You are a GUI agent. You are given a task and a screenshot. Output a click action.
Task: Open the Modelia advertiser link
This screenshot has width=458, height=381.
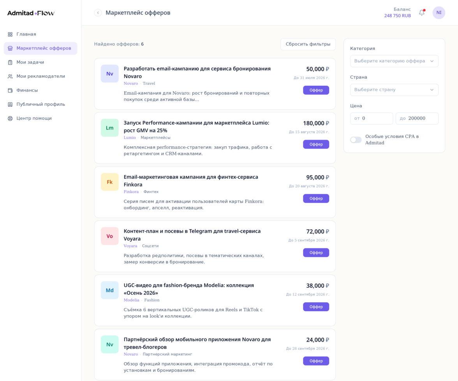point(132,300)
